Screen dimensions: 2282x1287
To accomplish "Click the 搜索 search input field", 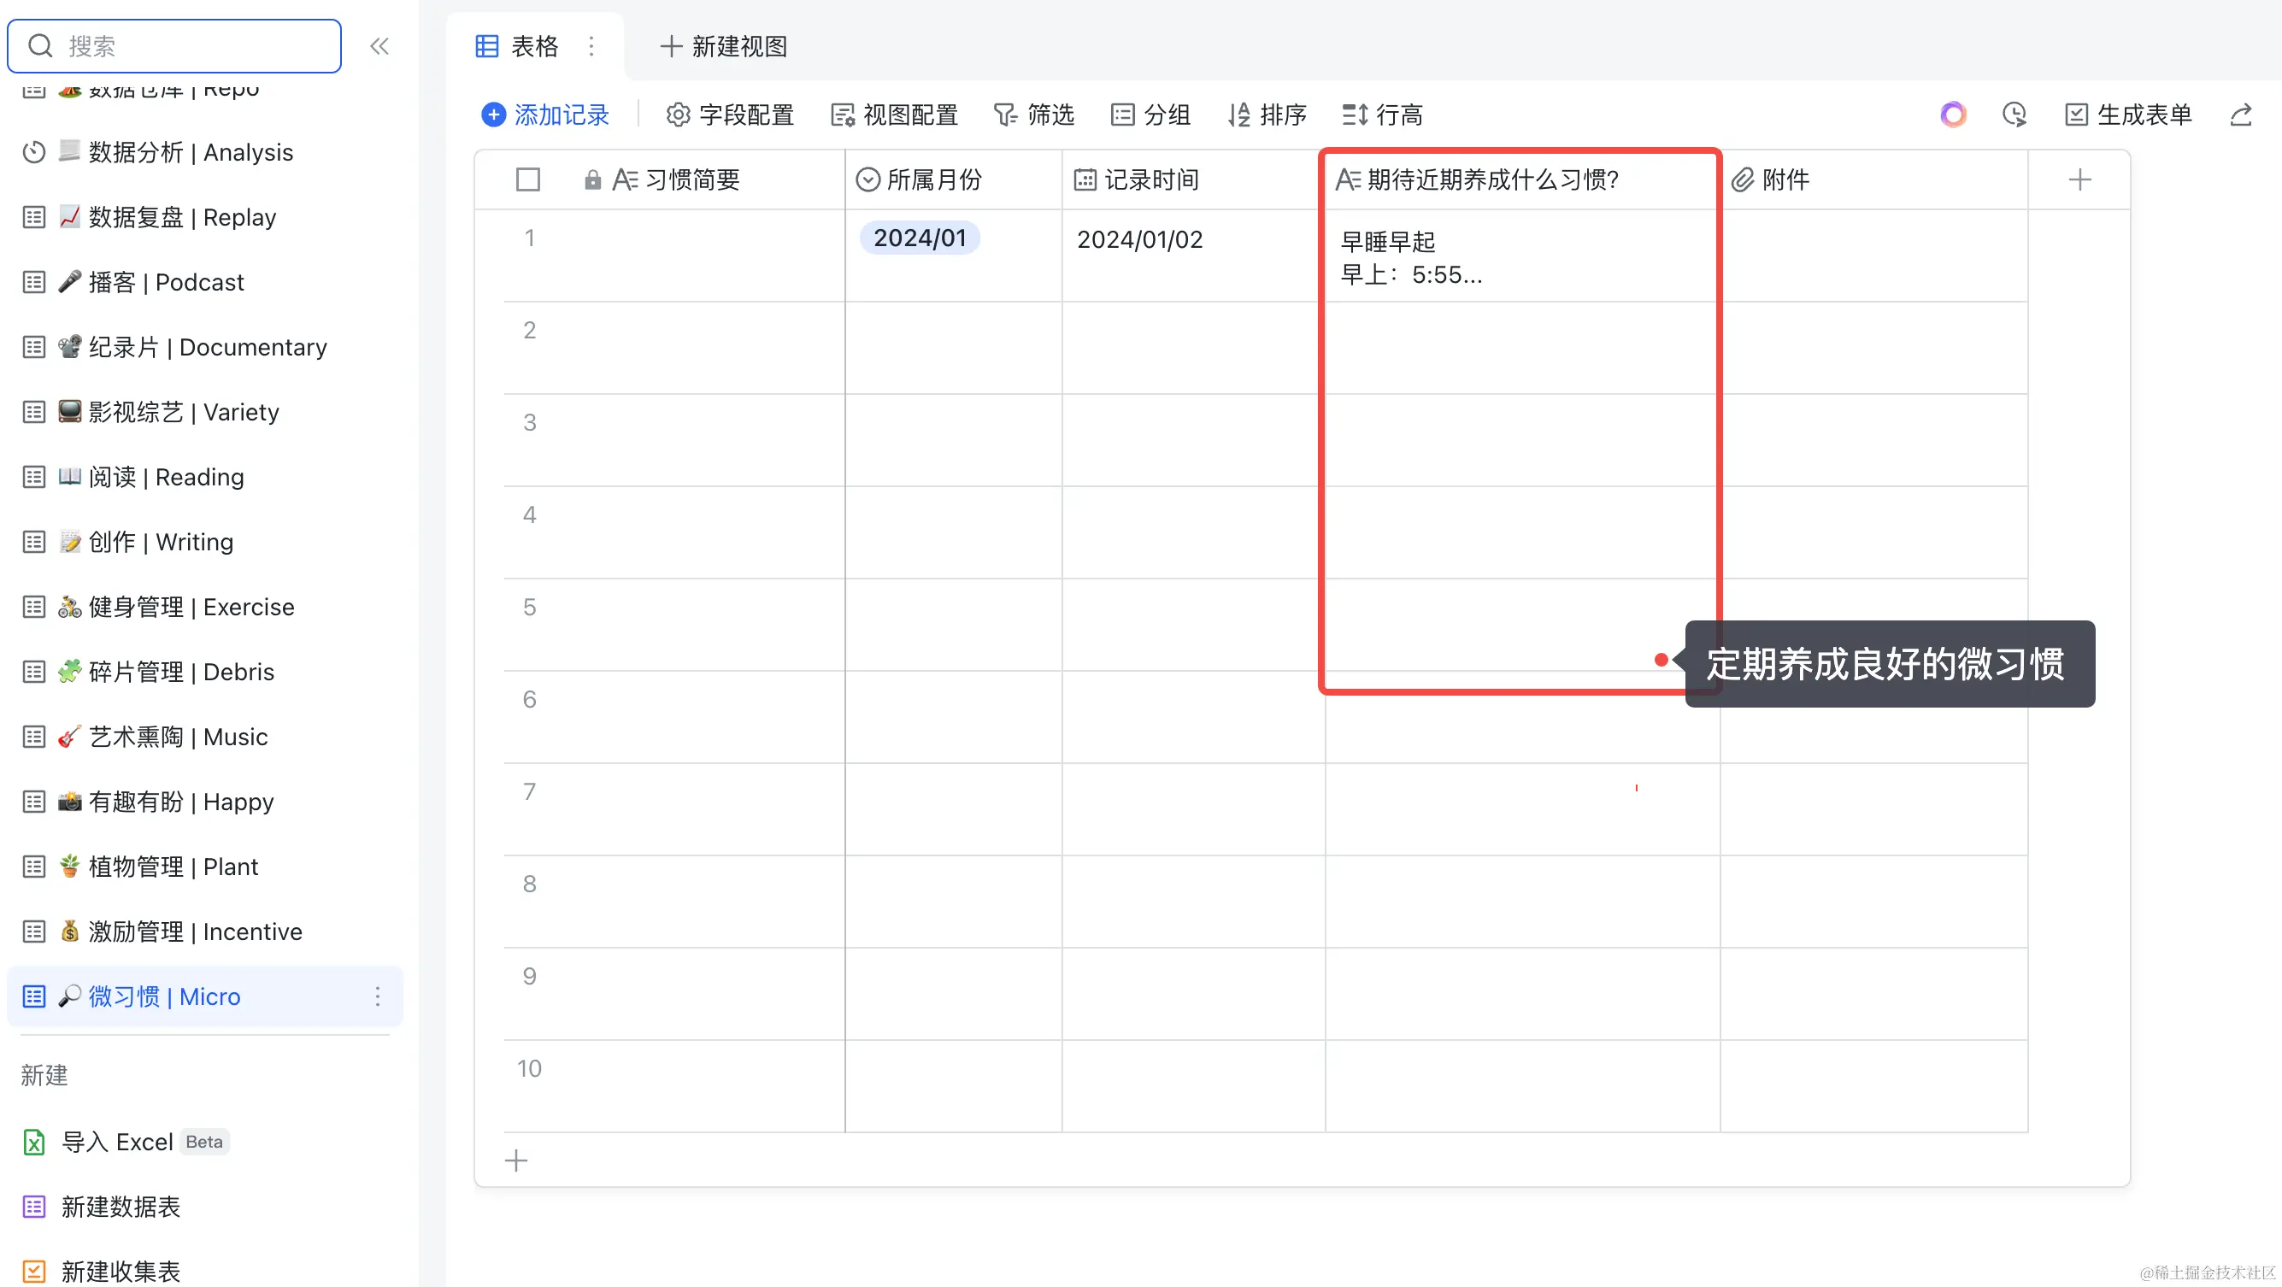I will coord(174,46).
